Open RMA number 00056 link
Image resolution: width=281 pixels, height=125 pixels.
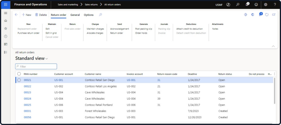[x=27, y=117]
